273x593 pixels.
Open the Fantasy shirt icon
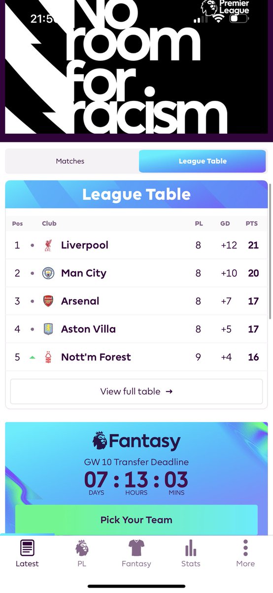coord(136,548)
